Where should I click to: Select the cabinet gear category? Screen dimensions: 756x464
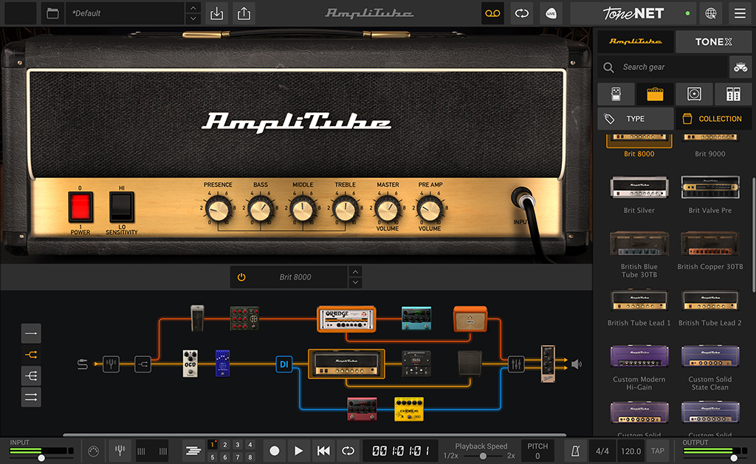click(x=694, y=94)
